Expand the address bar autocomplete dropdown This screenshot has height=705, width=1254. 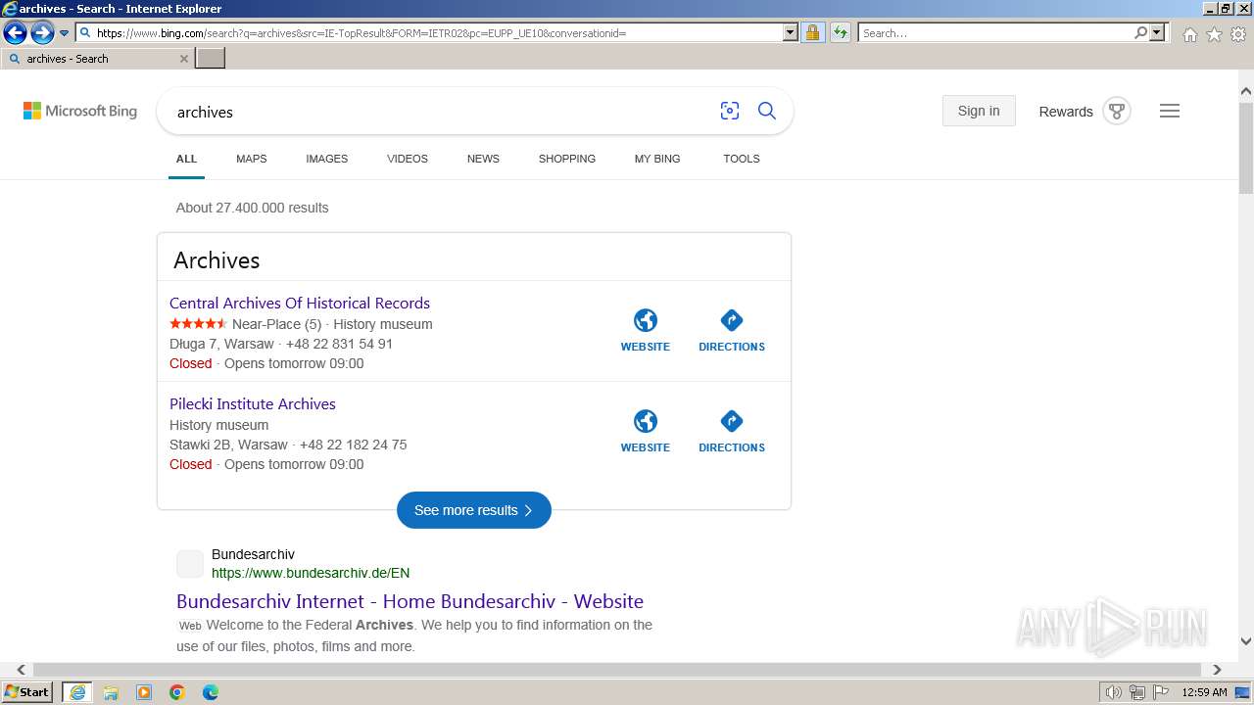click(791, 33)
